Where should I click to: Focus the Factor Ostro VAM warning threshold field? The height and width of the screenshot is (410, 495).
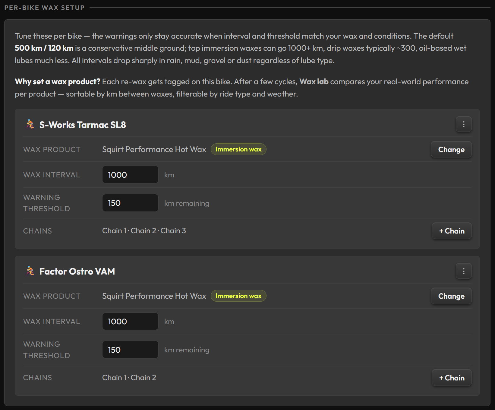pyautogui.click(x=130, y=350)
